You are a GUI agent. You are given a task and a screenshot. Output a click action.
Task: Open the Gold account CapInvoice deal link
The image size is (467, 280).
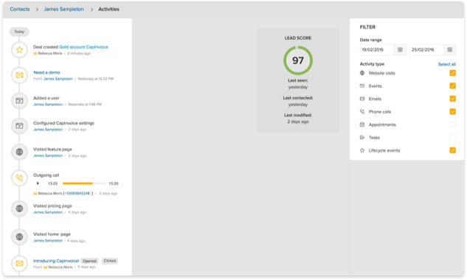pos(83,47)
